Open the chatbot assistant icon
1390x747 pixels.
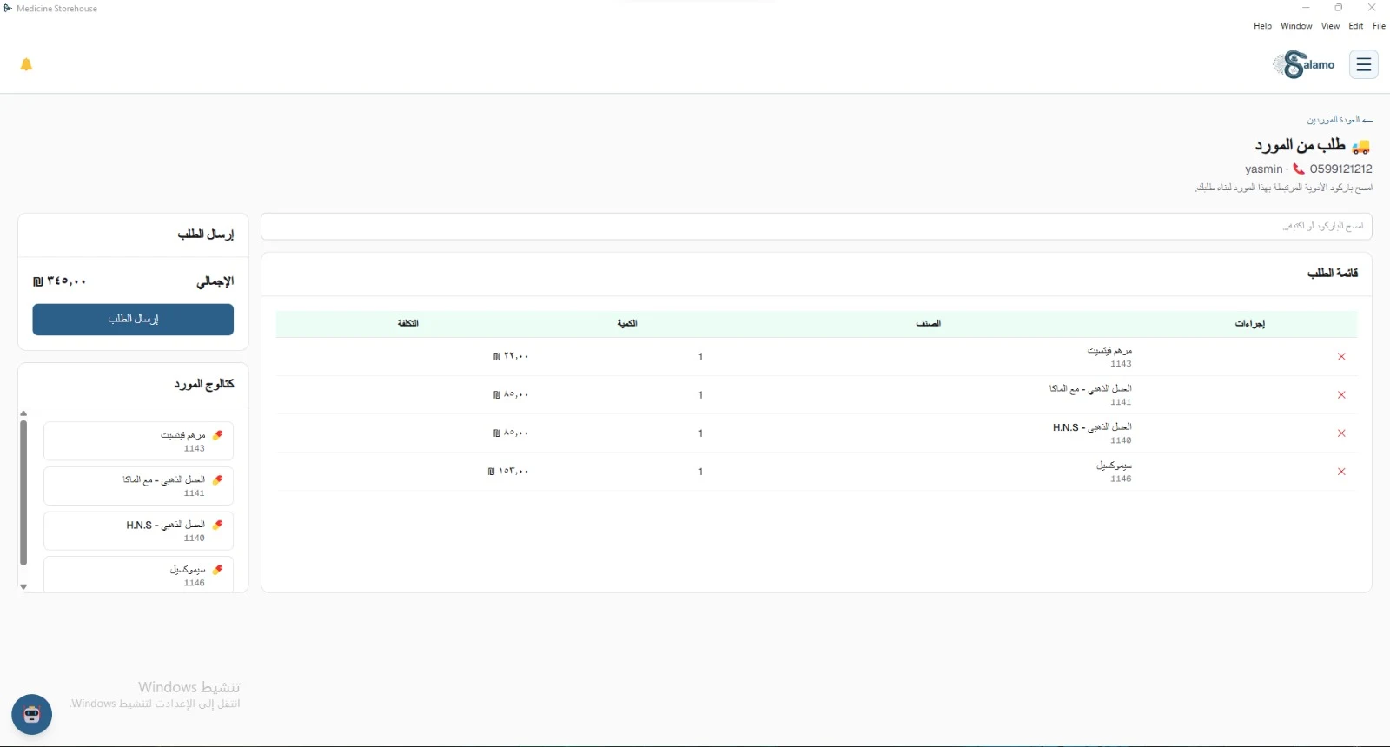pos(32,715)
